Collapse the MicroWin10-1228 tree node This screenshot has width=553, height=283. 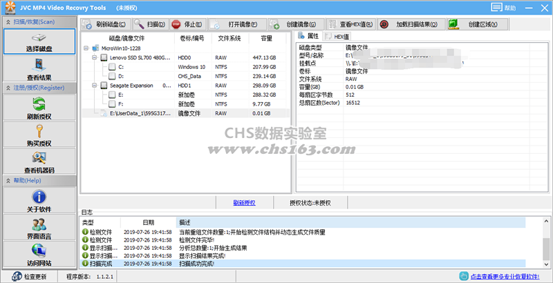click(86, 48)
